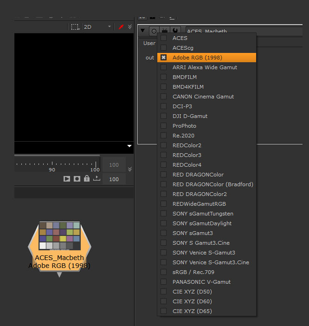This screenshot has height=326, width=309.
Task: Check the ACEScg gamut option
Action: 163,48
